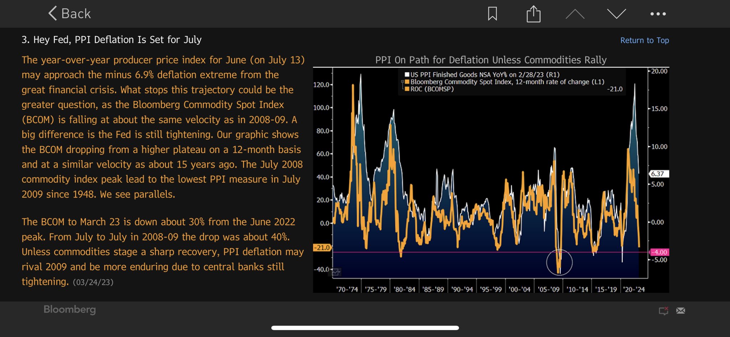Go back using the Back button
The height and width of the screenshot is (337, 730).
click(x=70, y=14)
